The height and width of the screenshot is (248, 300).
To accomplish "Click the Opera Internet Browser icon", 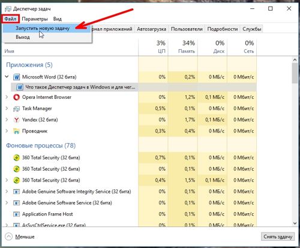I will (16, 97).
